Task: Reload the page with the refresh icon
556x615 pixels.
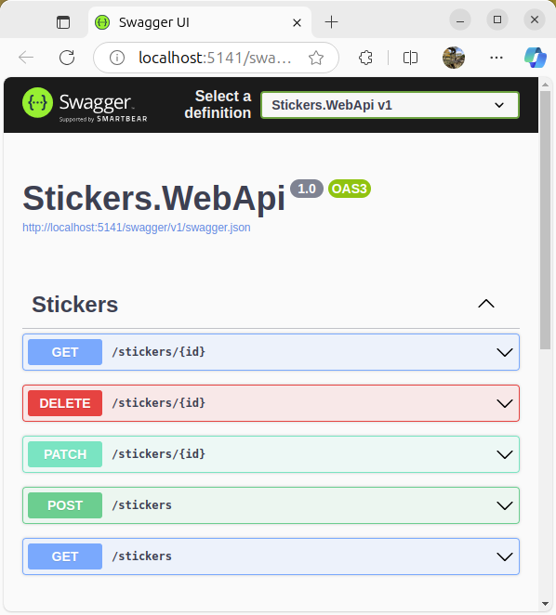Action: point(67,58)
